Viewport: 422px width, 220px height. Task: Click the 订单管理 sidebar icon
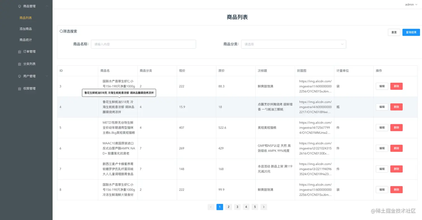tap(20, 52)
